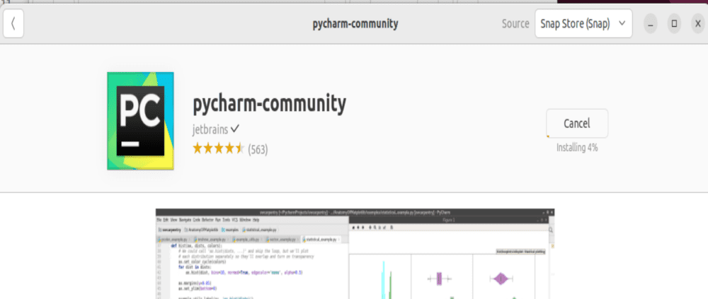Image resolution: width=708 pixels, height=299 pixels.
Task: Open the Source dropdown showing Snap Store (Snap)
Action: point(583,24)
